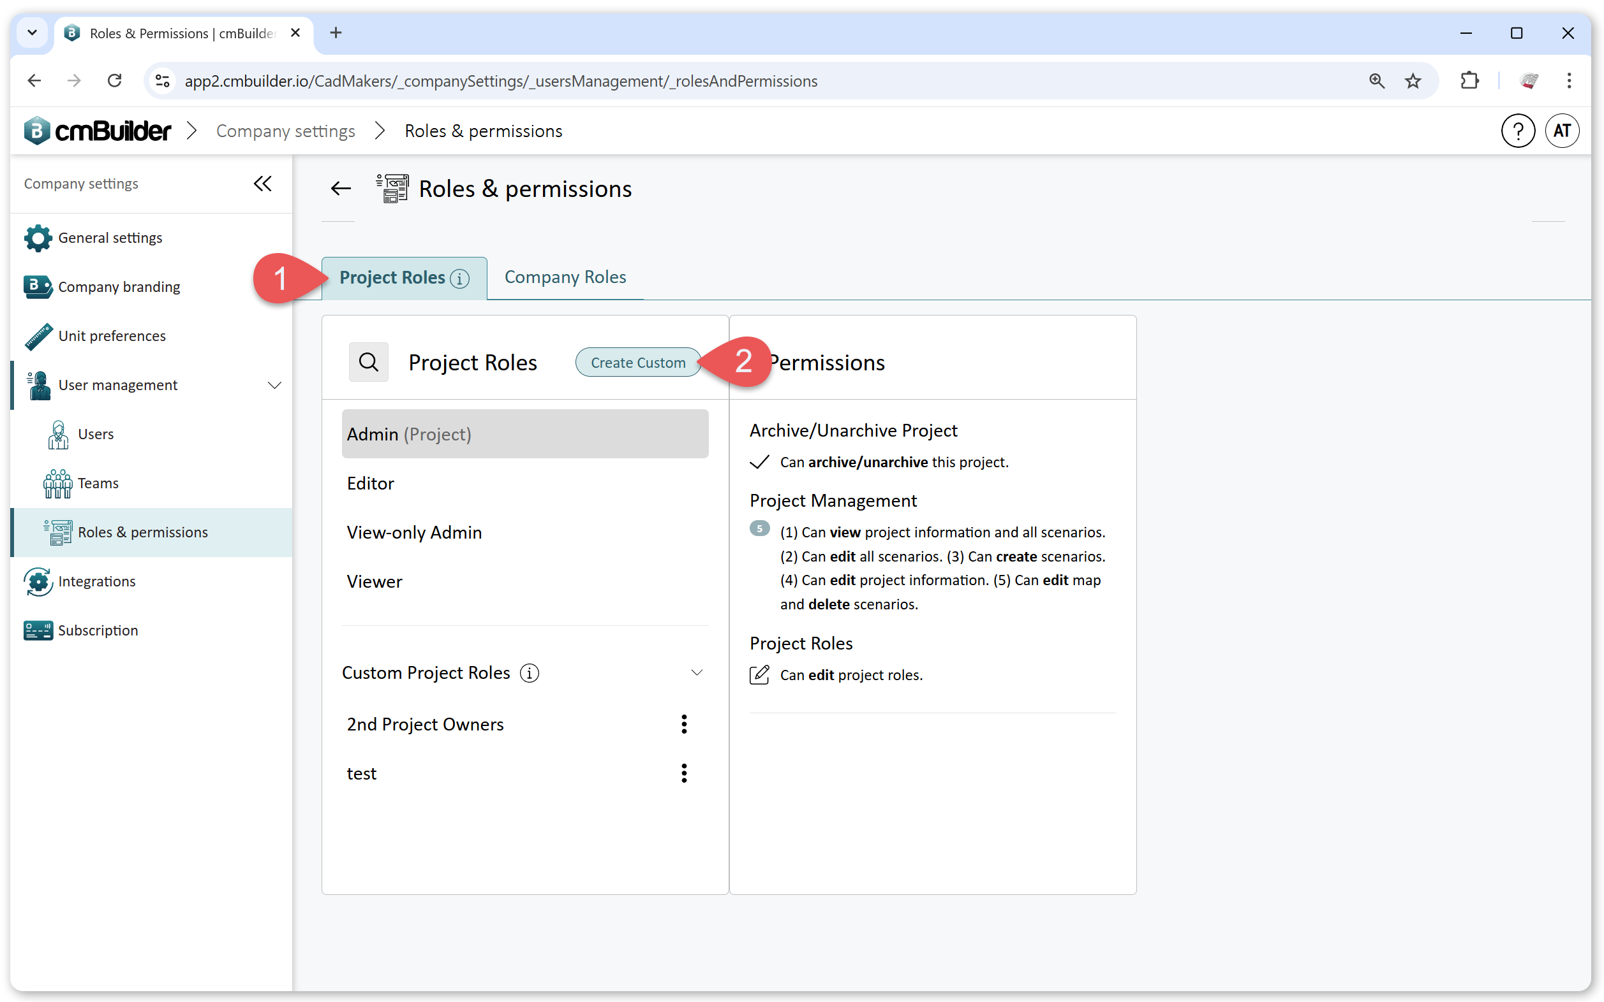The width and height of the screenshot is (1604, 1002).
Task: Click the browser zoom magnifier icon
Action: coord(1376,81)
